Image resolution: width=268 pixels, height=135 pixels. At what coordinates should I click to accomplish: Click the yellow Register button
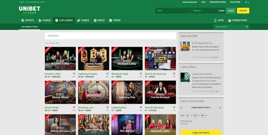[243, 11]
